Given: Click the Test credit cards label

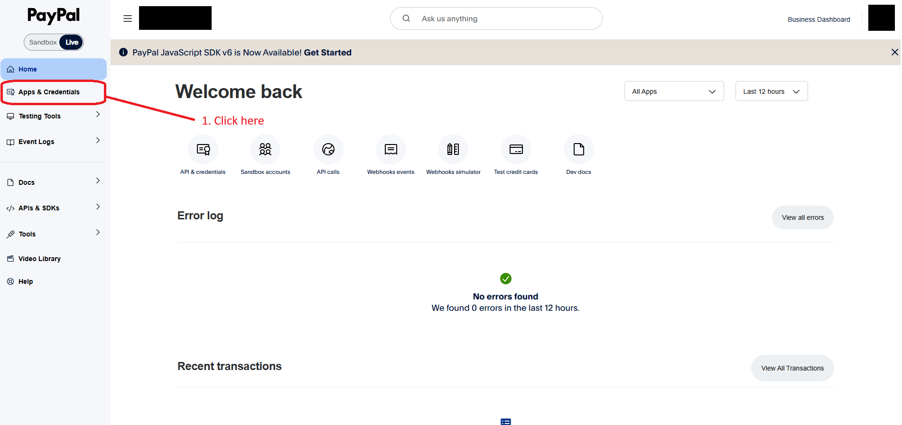Looking at the screenshot, I should point(516,172).
